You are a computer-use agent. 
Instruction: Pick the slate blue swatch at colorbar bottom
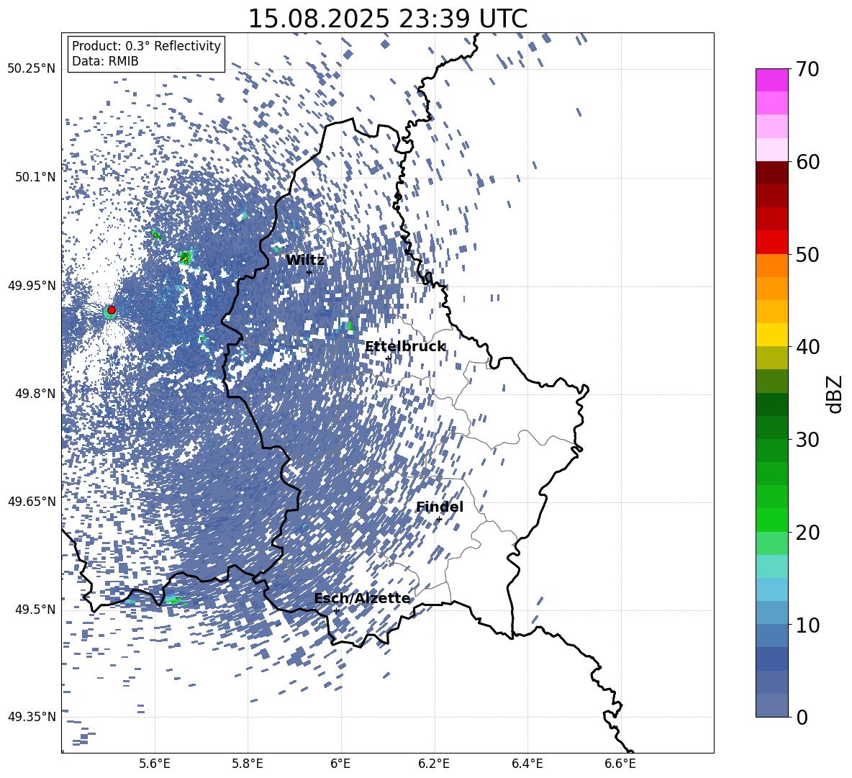[x=772, y=705]
